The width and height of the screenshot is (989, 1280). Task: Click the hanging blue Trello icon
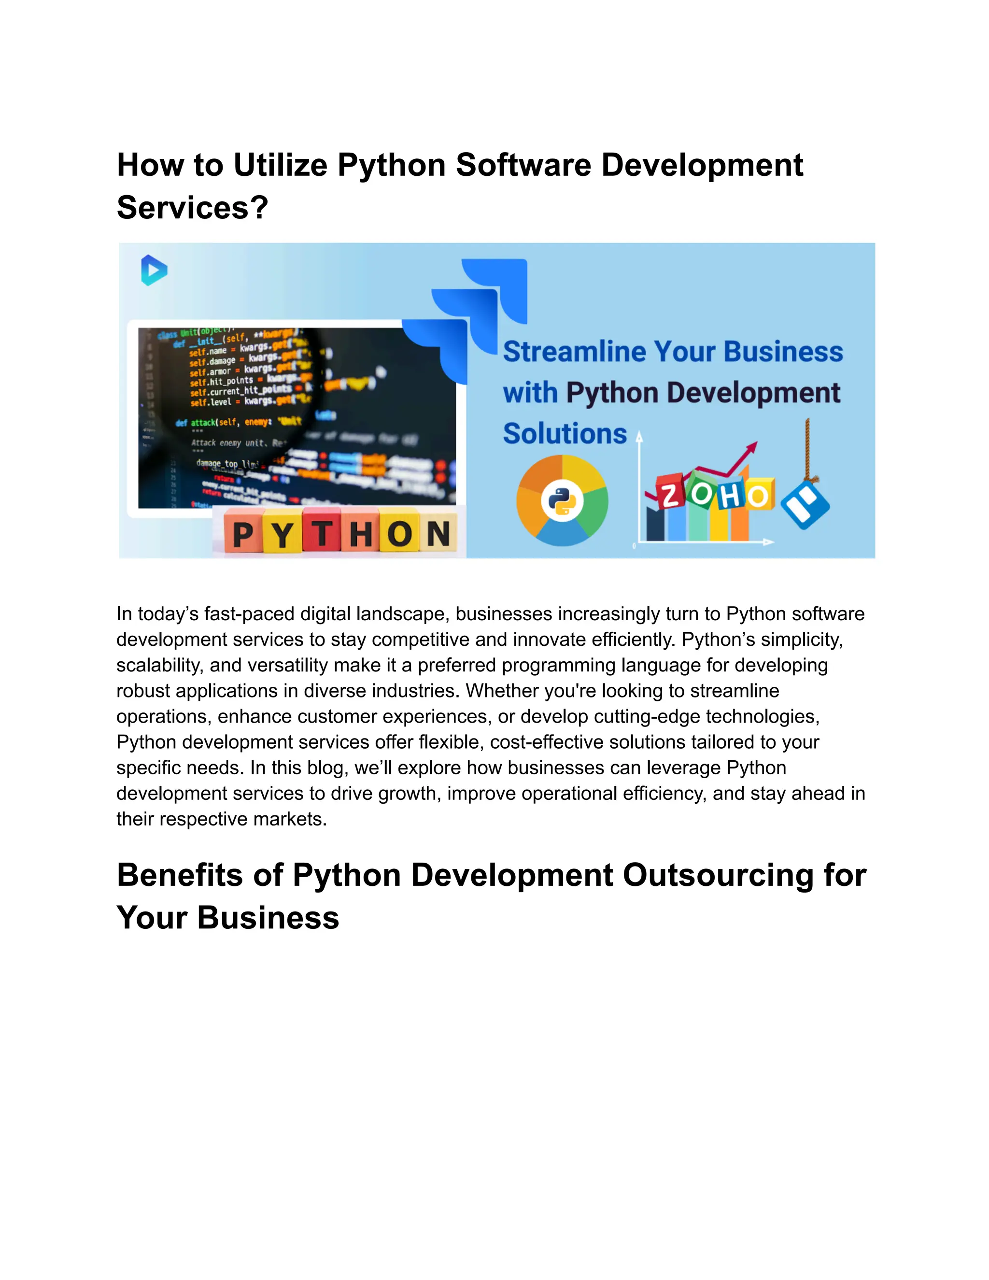805,505
